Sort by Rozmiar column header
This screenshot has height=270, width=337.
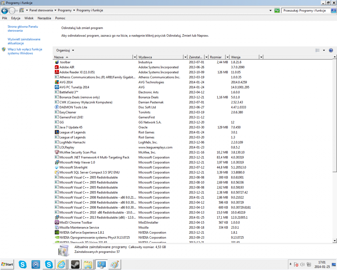[x=217, y=57]
